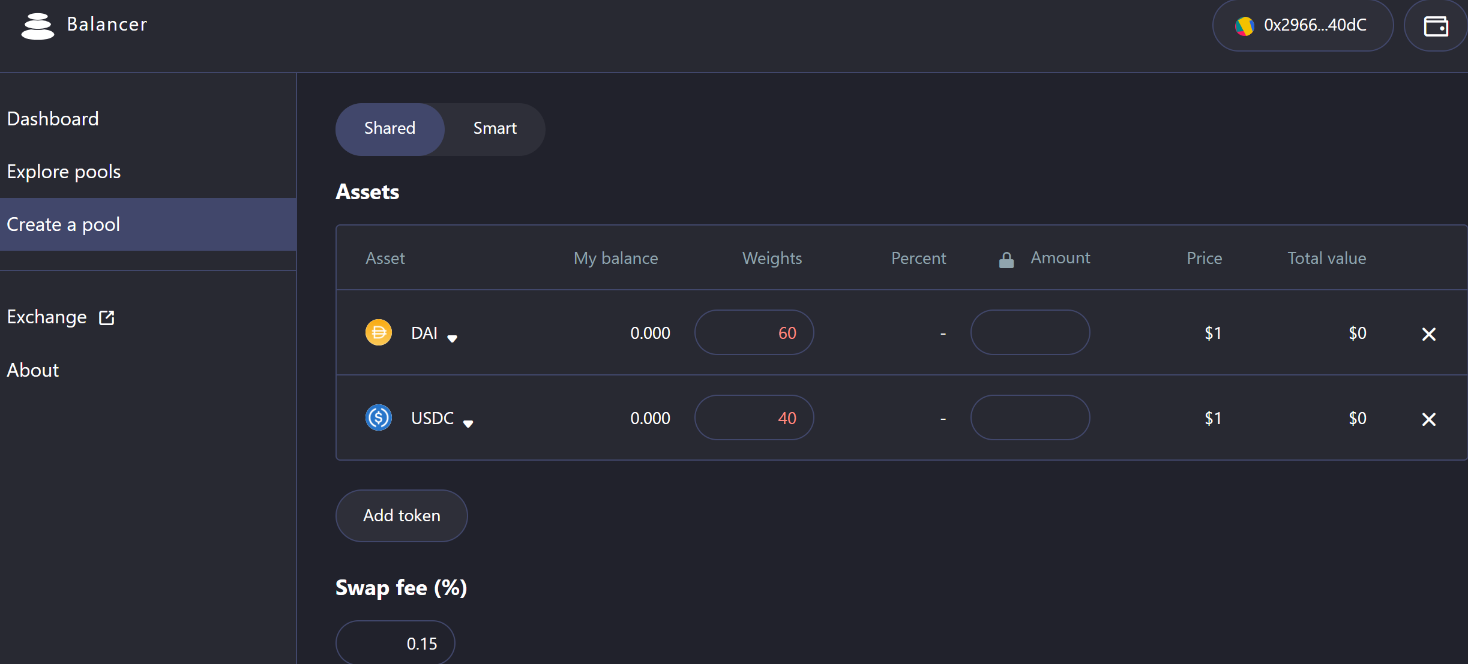This screenshot has width=1468, height=664.
Task: Click the DAI weight field showing 60
Action: pos(754,332)
